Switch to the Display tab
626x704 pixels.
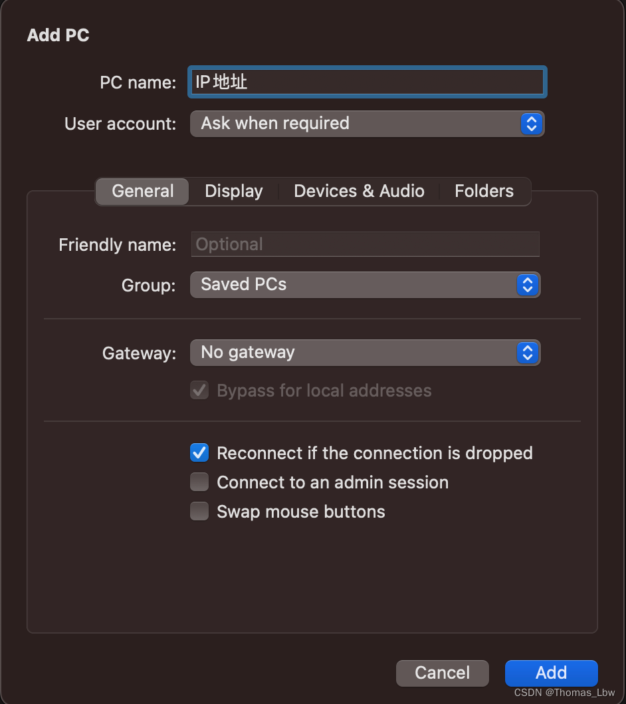coord(233,192)
